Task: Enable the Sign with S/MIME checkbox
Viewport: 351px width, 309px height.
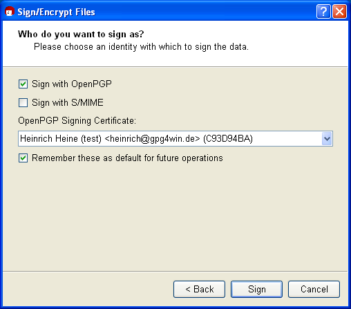Action: [x=23, y=102]
